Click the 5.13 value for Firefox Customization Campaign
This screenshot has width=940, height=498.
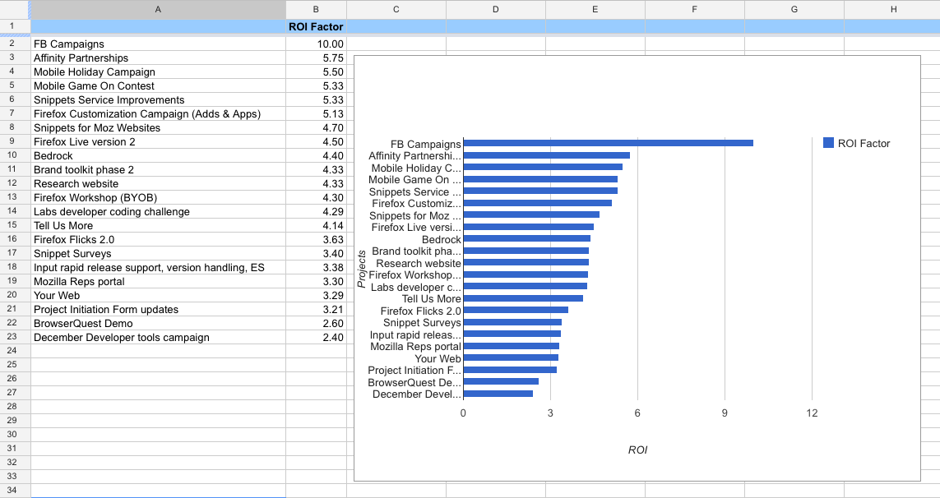(316, 114)
